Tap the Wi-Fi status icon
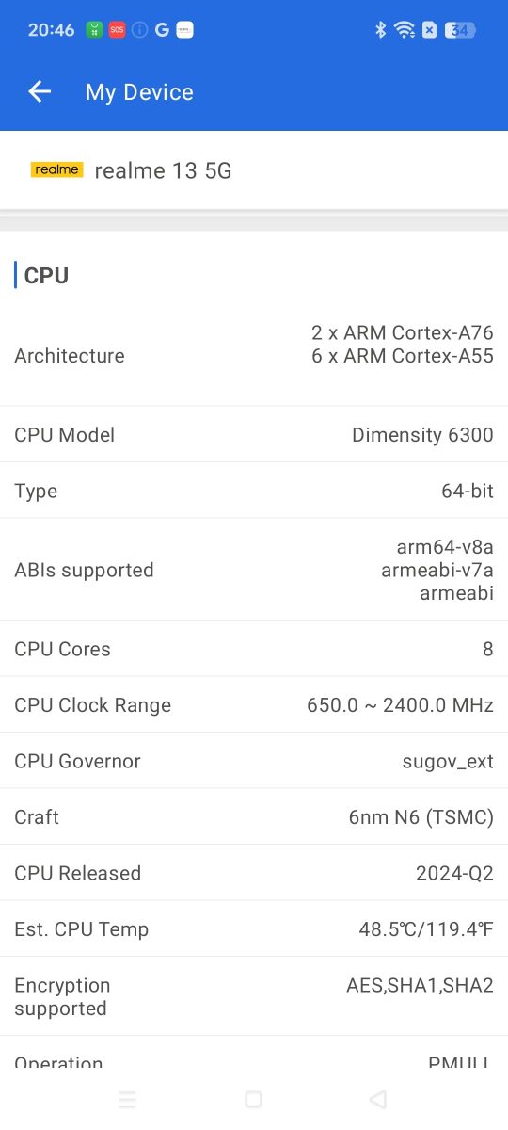The width and height of the screenshot is (508, 1130). coord(405,30)
